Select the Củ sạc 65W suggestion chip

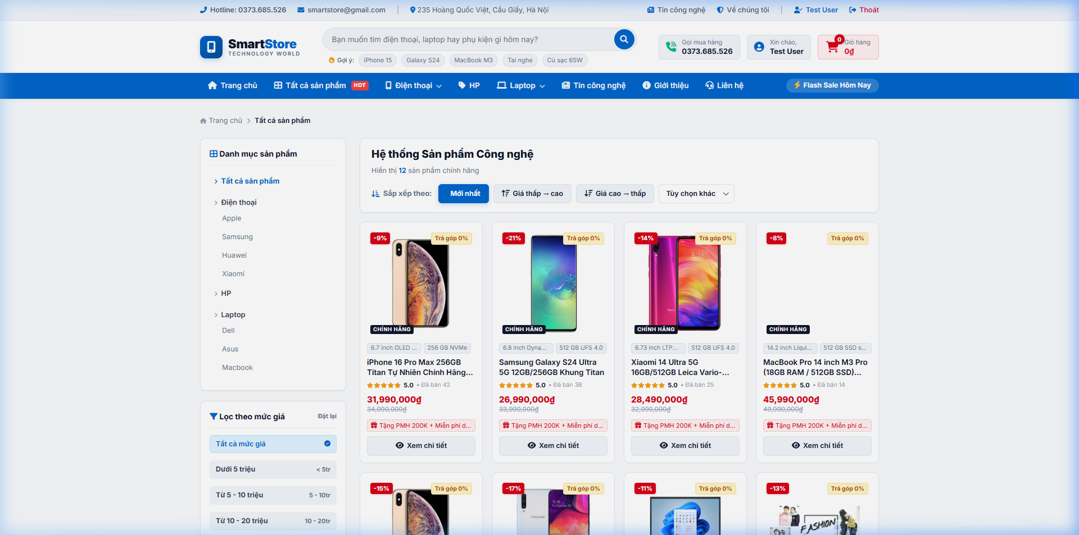tap(565, 61)
